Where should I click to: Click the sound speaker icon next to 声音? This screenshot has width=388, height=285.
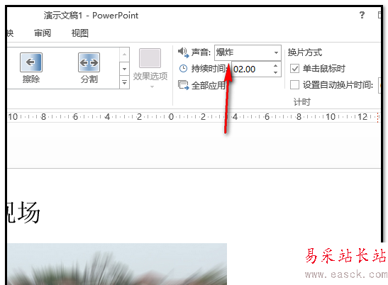183,52
